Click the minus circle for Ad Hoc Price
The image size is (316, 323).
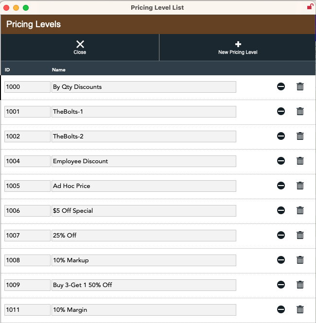coord(281,186)
